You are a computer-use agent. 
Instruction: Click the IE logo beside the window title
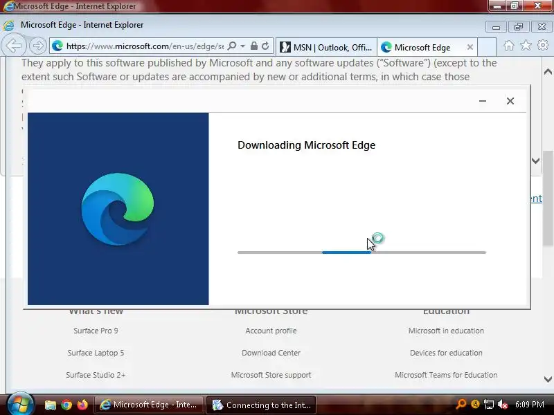coord(8,26)
